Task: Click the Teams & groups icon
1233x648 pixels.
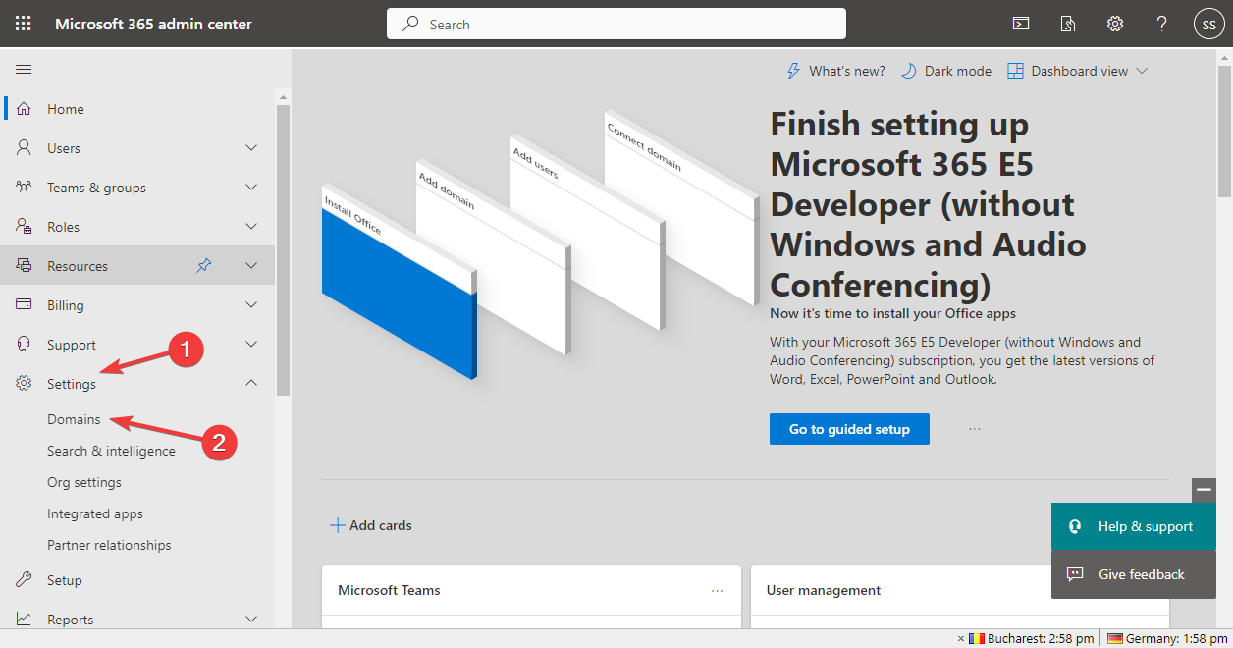Action: 24,188
